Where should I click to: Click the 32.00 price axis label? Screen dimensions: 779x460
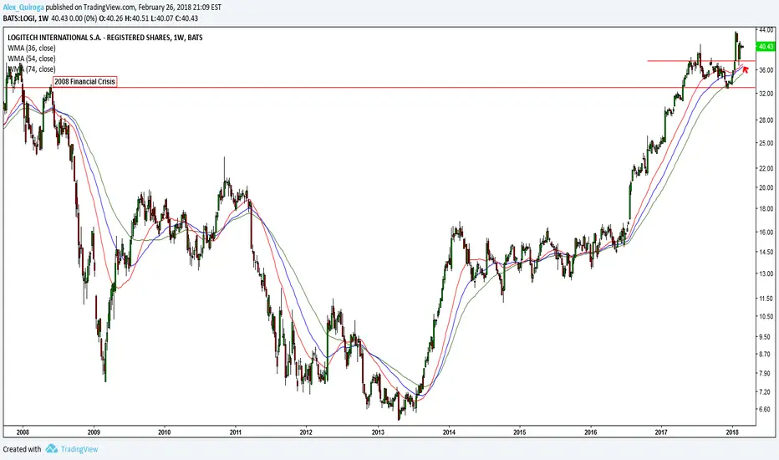pos(766,94)
